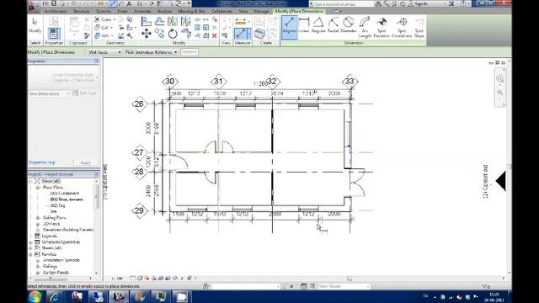Select the Linear dimension tool
539x303 pixels.
pyautogui.click(x=304, y=25)
